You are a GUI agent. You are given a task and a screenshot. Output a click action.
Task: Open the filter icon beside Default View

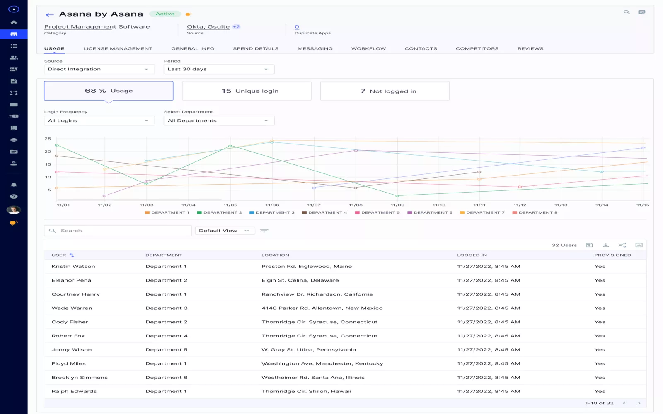click(x=264, y=231)
